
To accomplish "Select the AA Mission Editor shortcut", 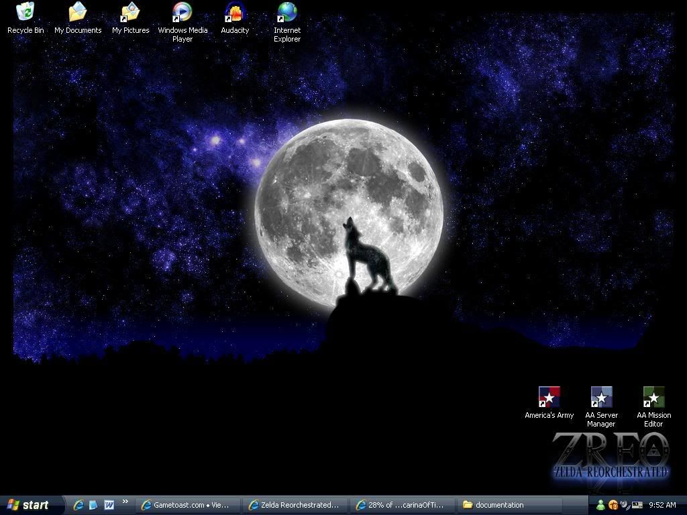I will point(653,407).
